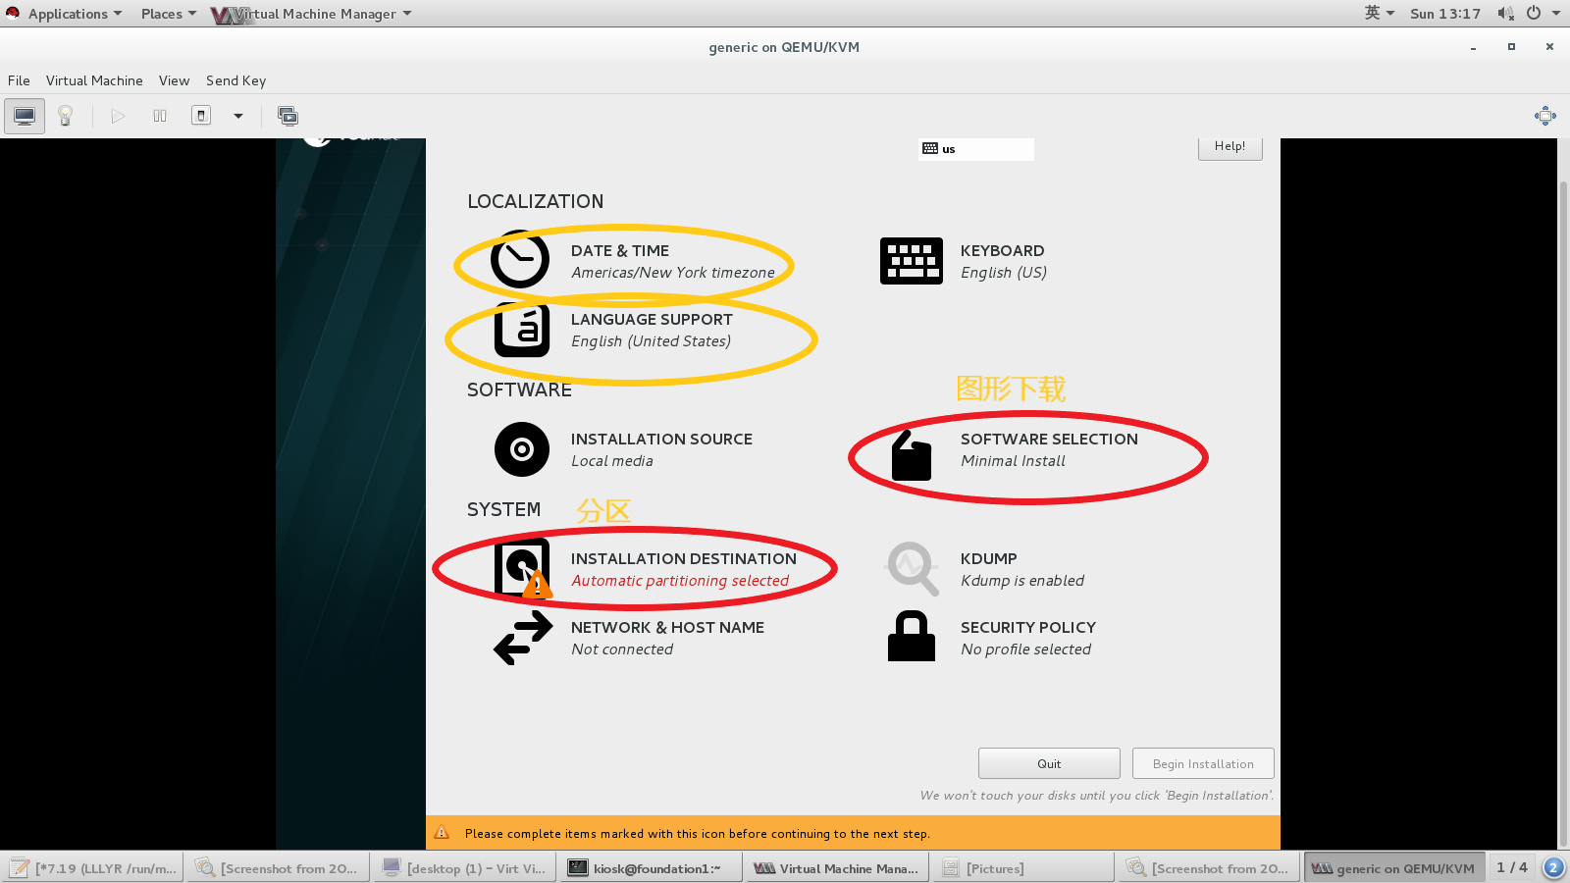Switch to generic on QEMU/KVM taskbar item

tap(1393, 867)
